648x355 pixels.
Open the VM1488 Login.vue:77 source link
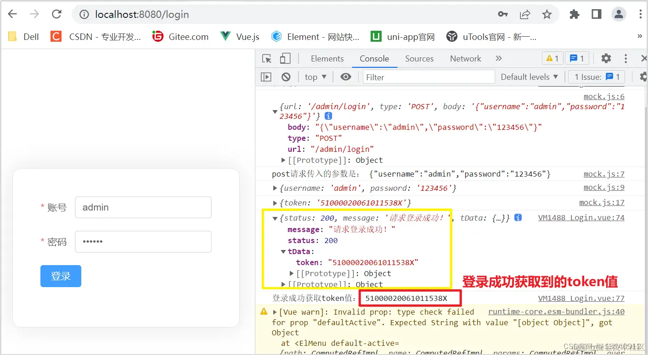pos(581,298)
